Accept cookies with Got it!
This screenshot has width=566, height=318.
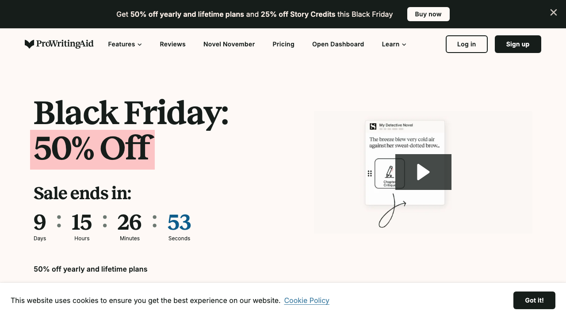tap(534, 300)
